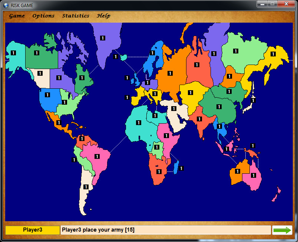Place an army on light green Yakutsk

tap(236, 51)
